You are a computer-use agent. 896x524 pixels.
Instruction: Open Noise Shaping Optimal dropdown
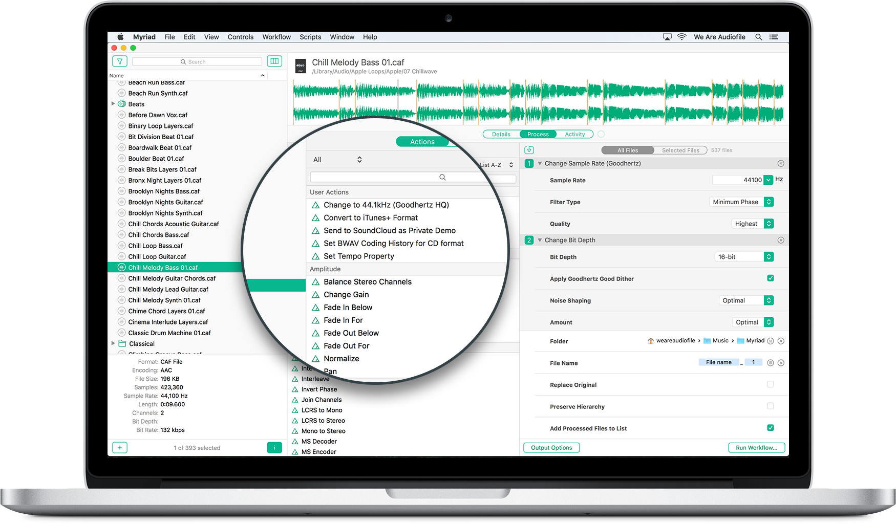click(x=746, y=300)
